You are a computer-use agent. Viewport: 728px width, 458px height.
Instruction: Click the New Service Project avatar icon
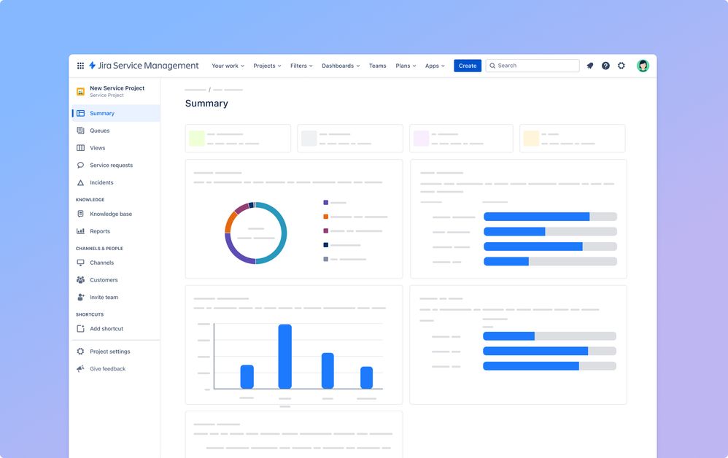coord(80,91)
